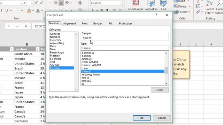Select the Percentage category
Viewport: 223px width, 125px height.
pyautogui.click(x=57, y=52)
